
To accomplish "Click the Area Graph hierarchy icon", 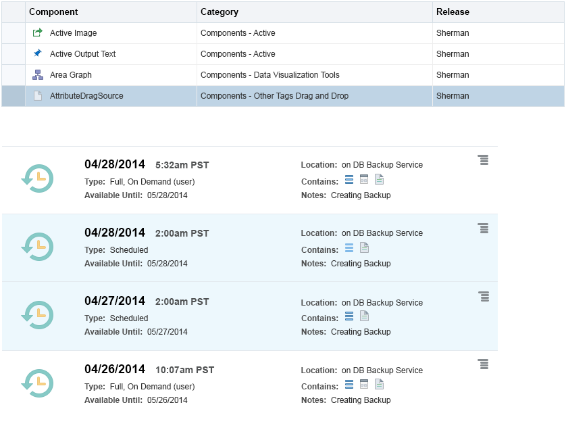I will [38, 75].
